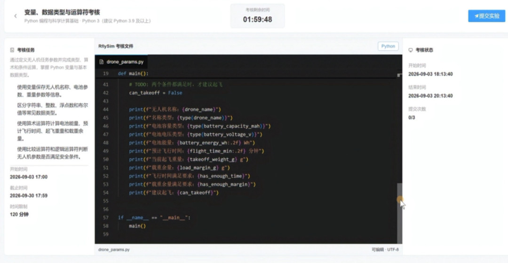The width and height of the screenshot is (508, 263).
Task: Click the remaining time countdown 01:59:48
Action: pyautogui.click(x=258, y=19)
